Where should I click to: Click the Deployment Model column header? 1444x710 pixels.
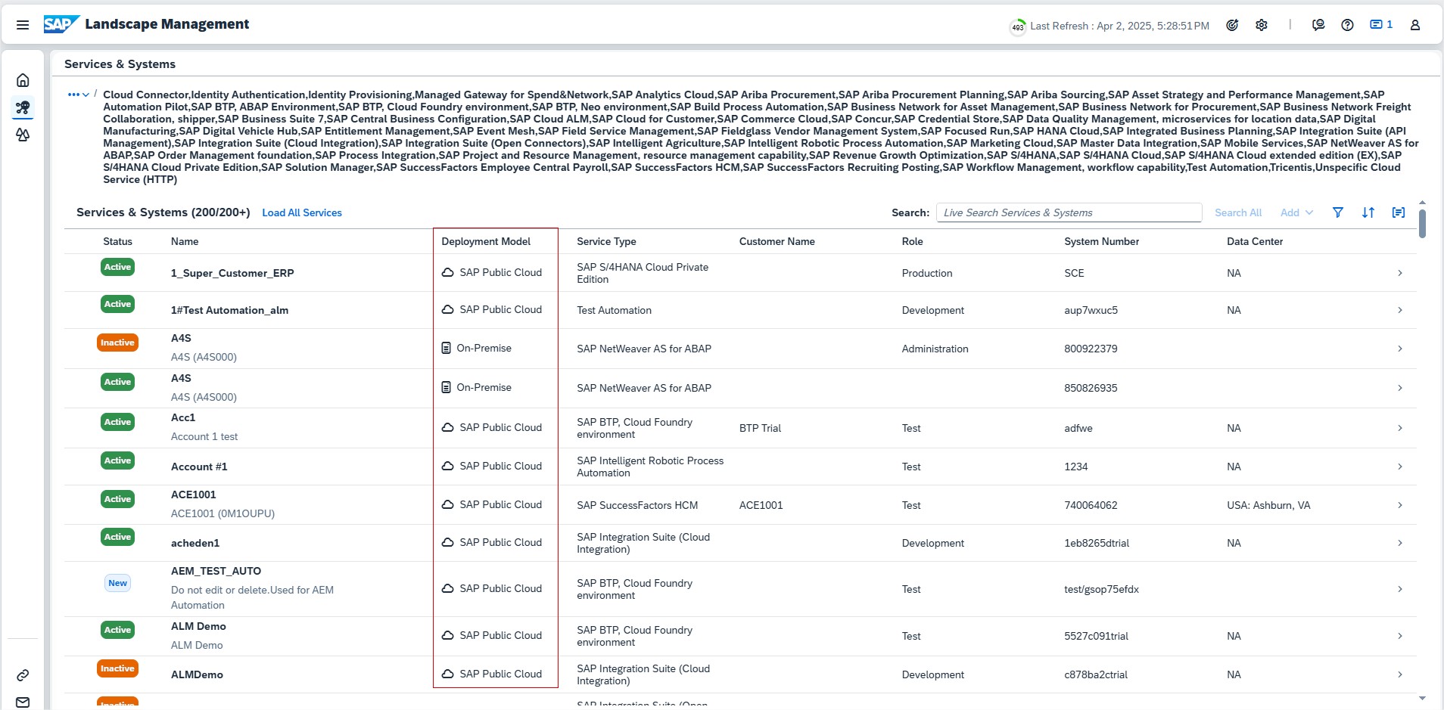[x=486, y=241]
